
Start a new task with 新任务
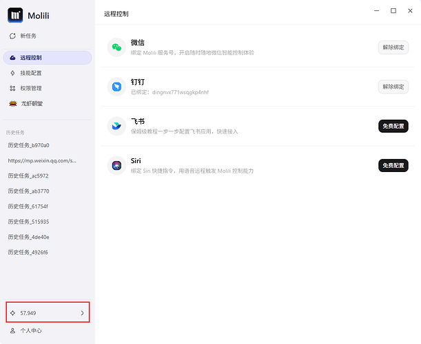pyautogui.click(x=28, y=35)
